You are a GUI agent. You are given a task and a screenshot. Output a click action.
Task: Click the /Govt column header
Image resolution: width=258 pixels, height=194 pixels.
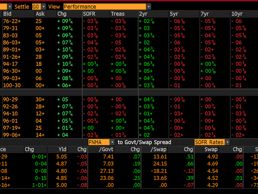[106, 149]
